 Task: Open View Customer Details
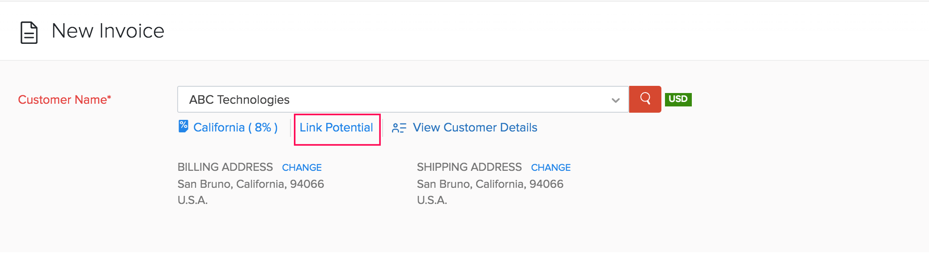coord(475,128)
